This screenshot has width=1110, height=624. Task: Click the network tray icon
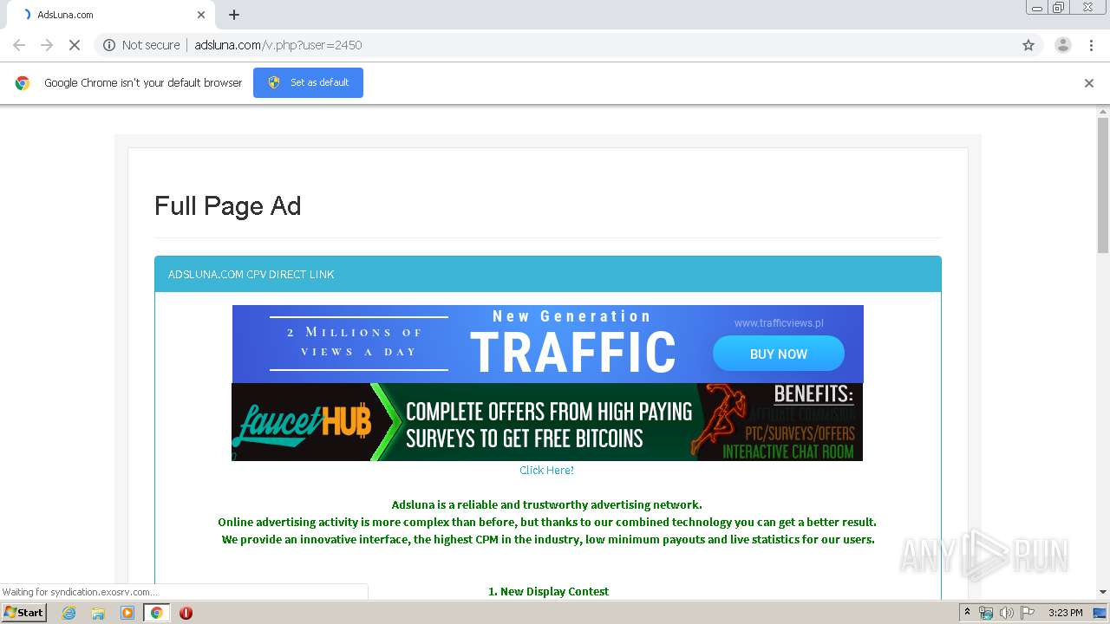tap(986, 613)
